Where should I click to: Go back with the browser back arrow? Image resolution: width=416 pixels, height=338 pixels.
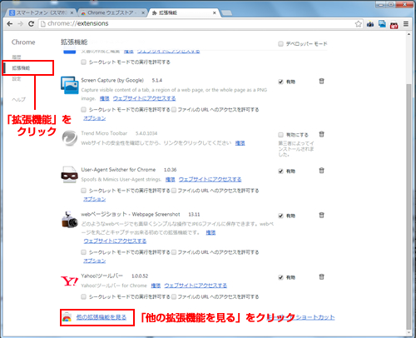pyautogui.click(x=10, y=24)
